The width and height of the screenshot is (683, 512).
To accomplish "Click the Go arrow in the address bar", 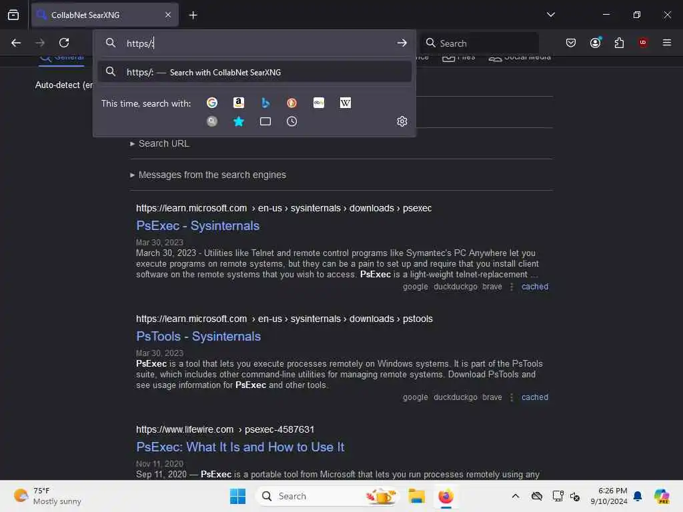I will tap(402, 43).
